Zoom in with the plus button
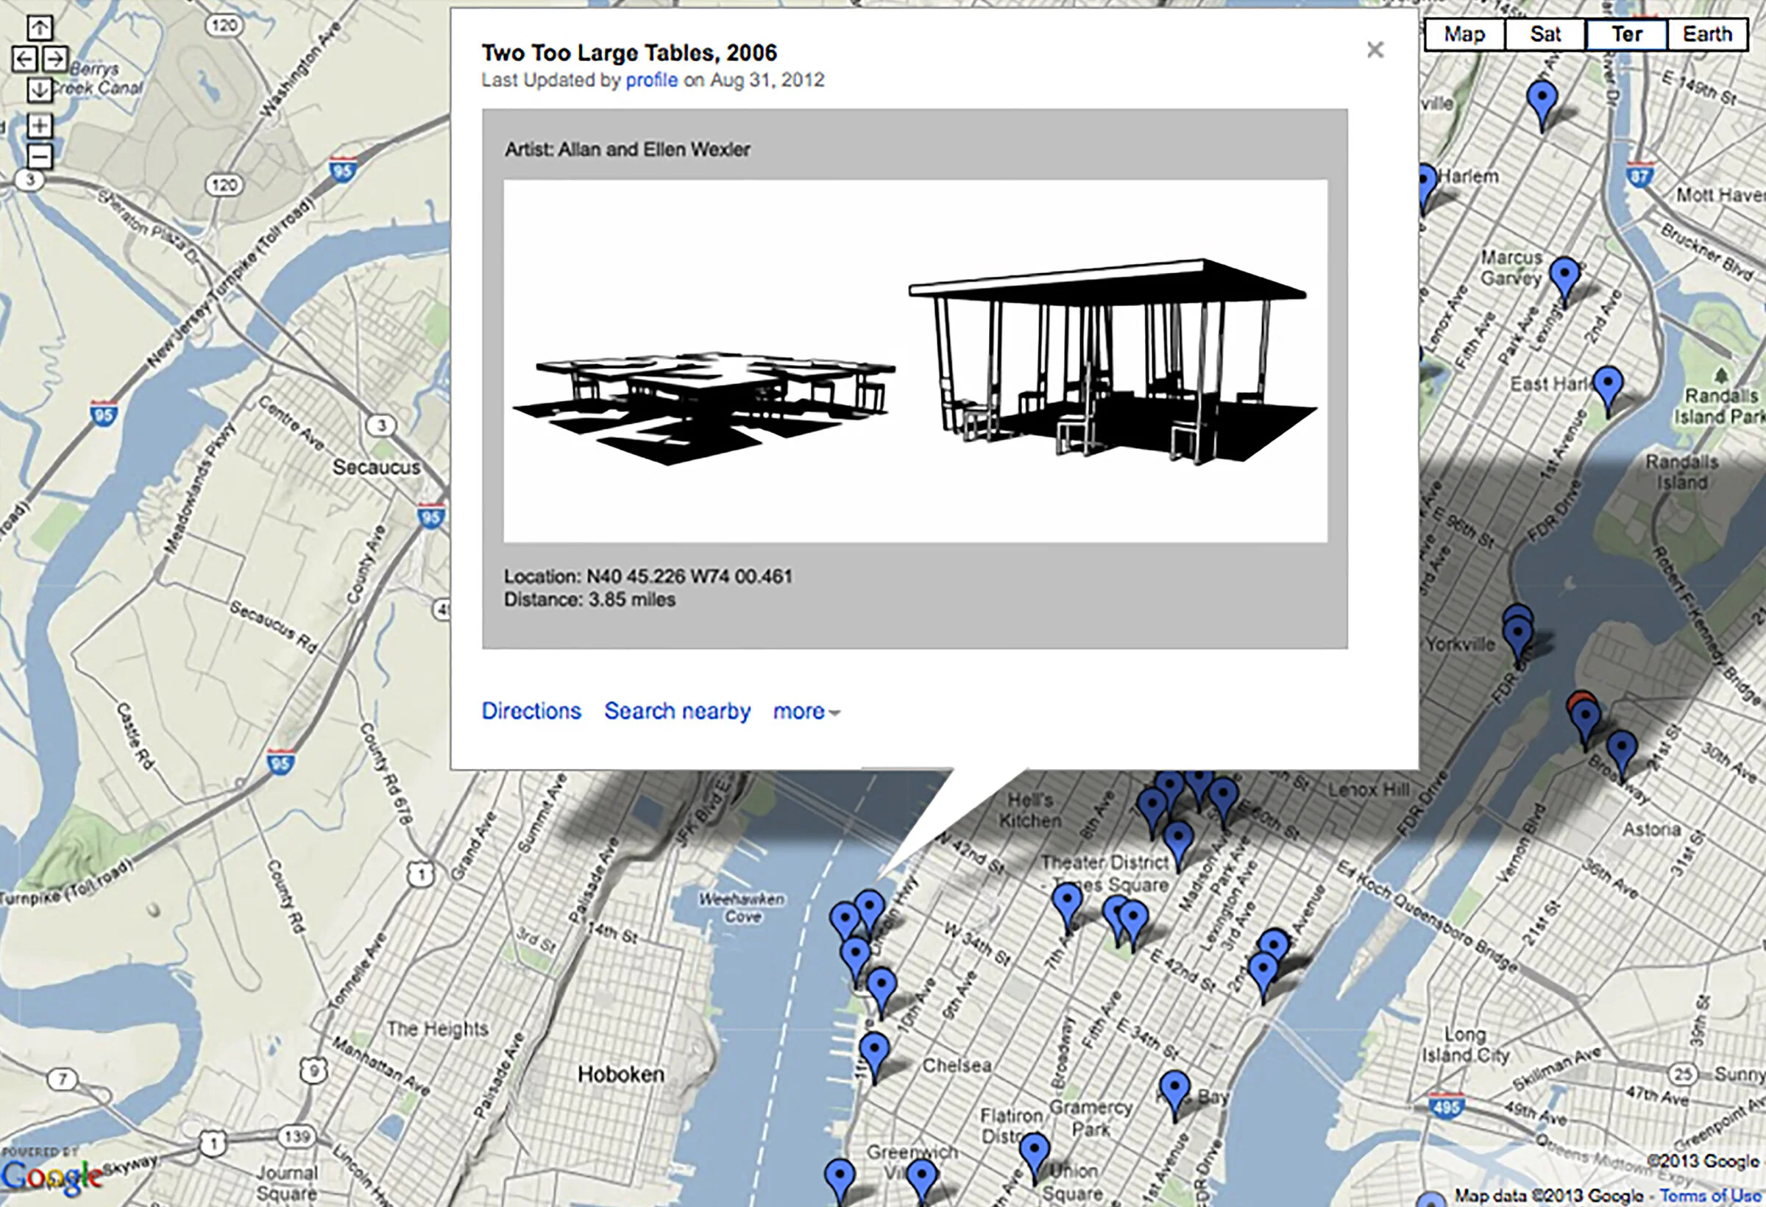1766x1207 pixels. coord(40,125)
